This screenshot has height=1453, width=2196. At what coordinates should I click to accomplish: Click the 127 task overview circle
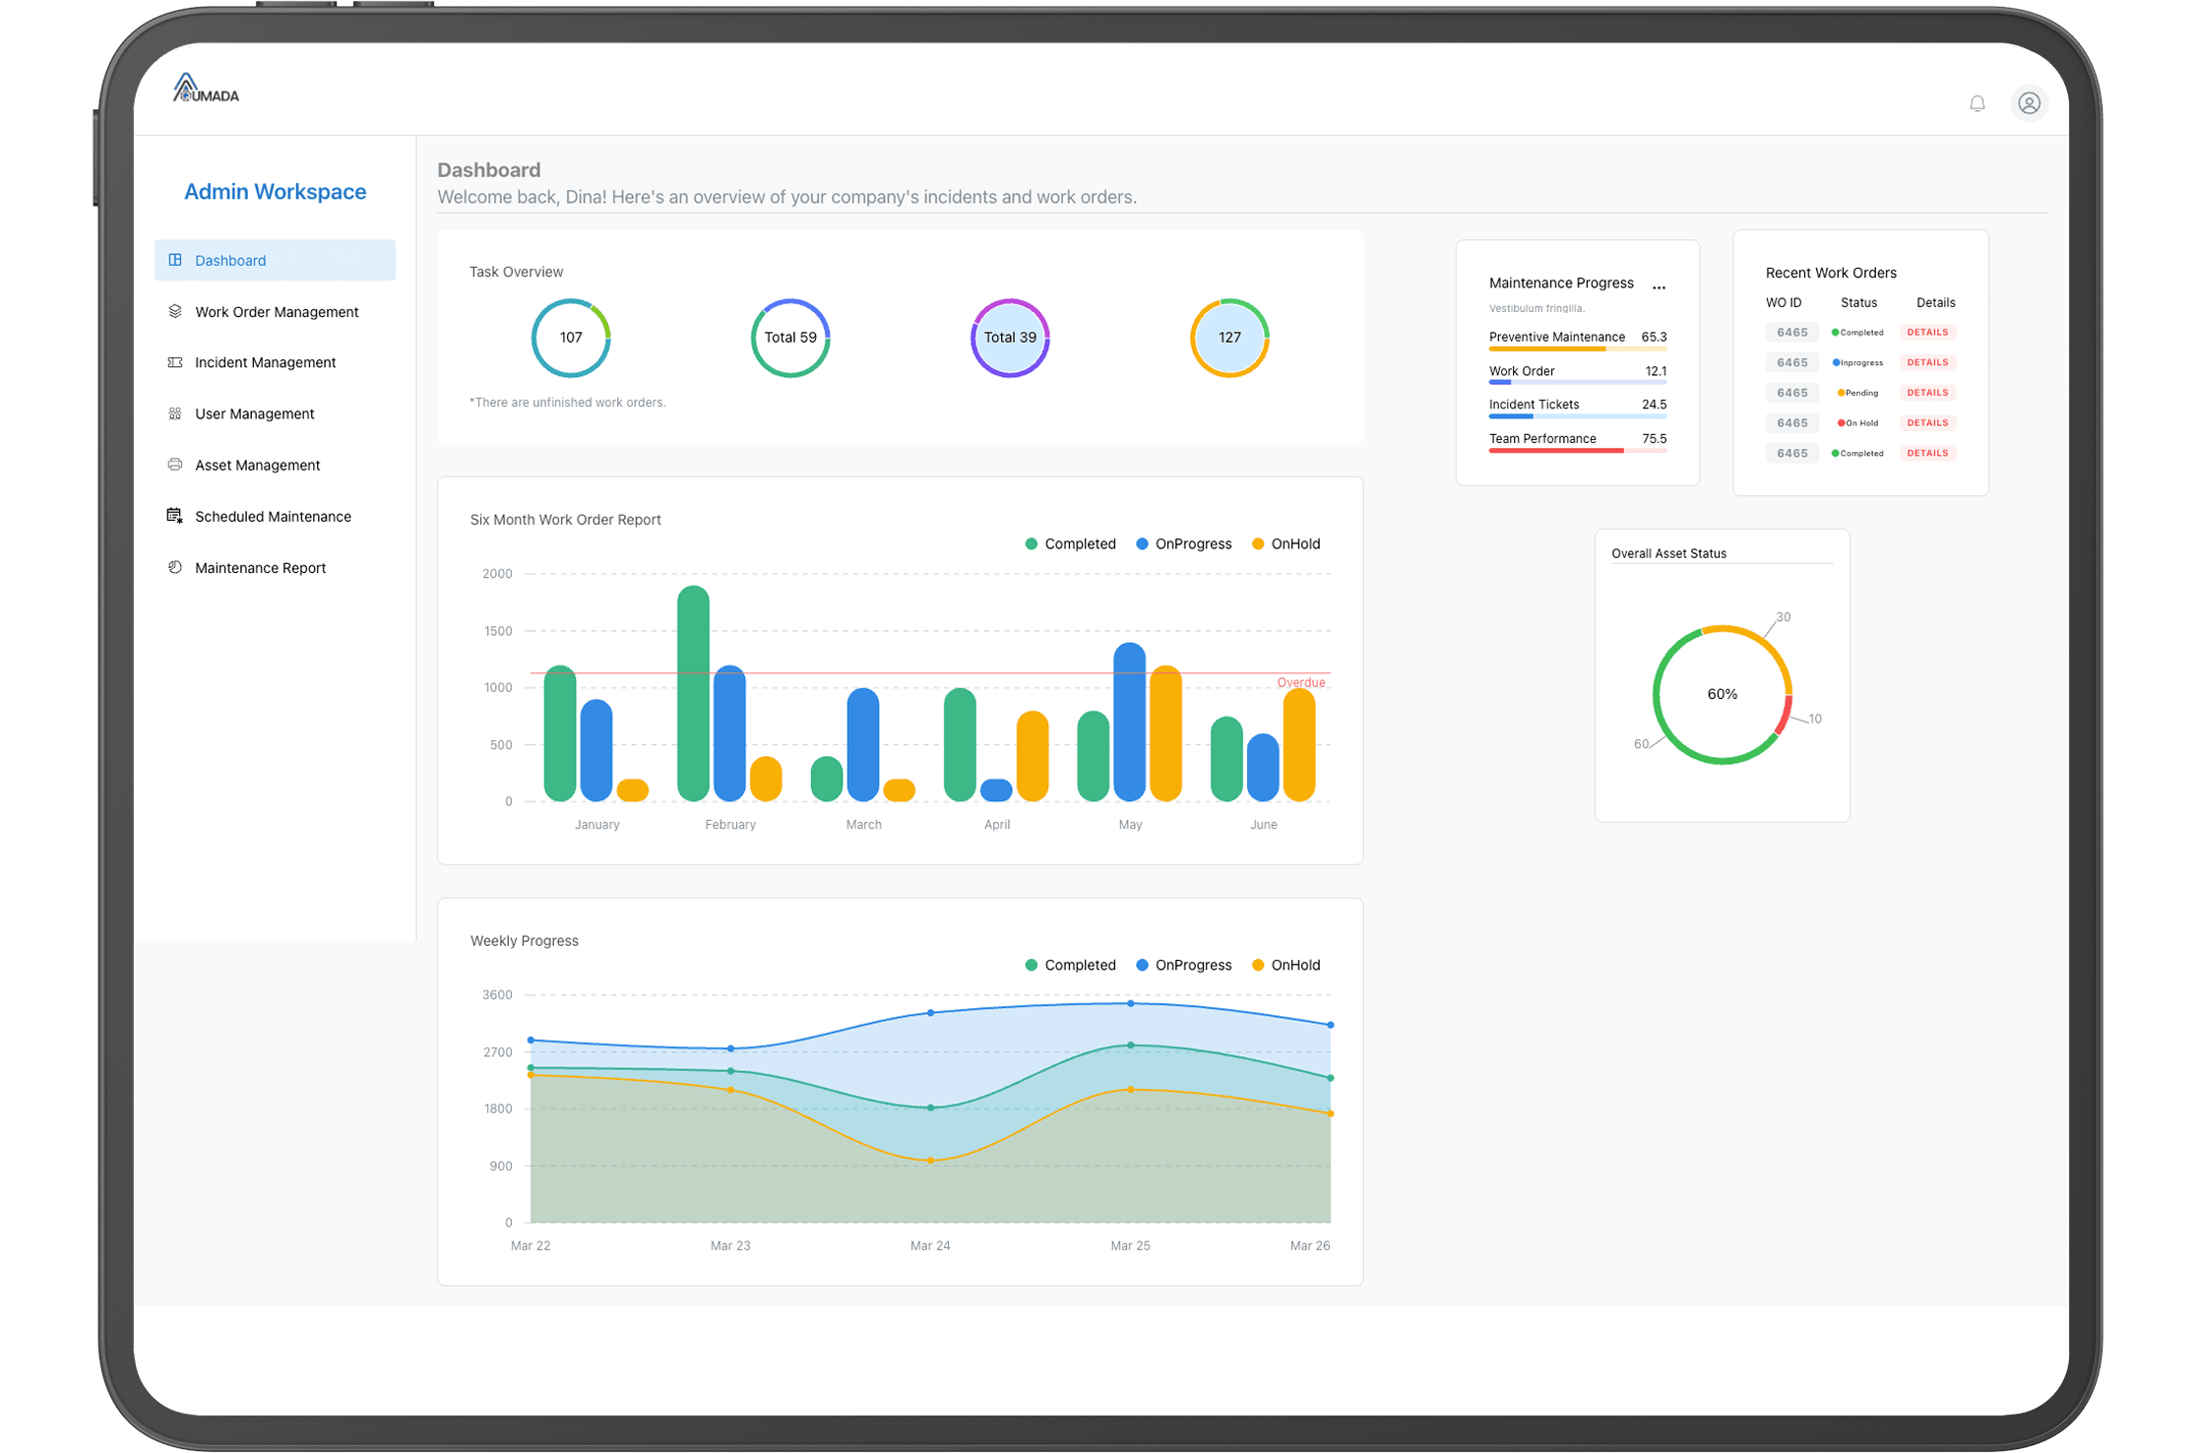[x=1229, y=338]
